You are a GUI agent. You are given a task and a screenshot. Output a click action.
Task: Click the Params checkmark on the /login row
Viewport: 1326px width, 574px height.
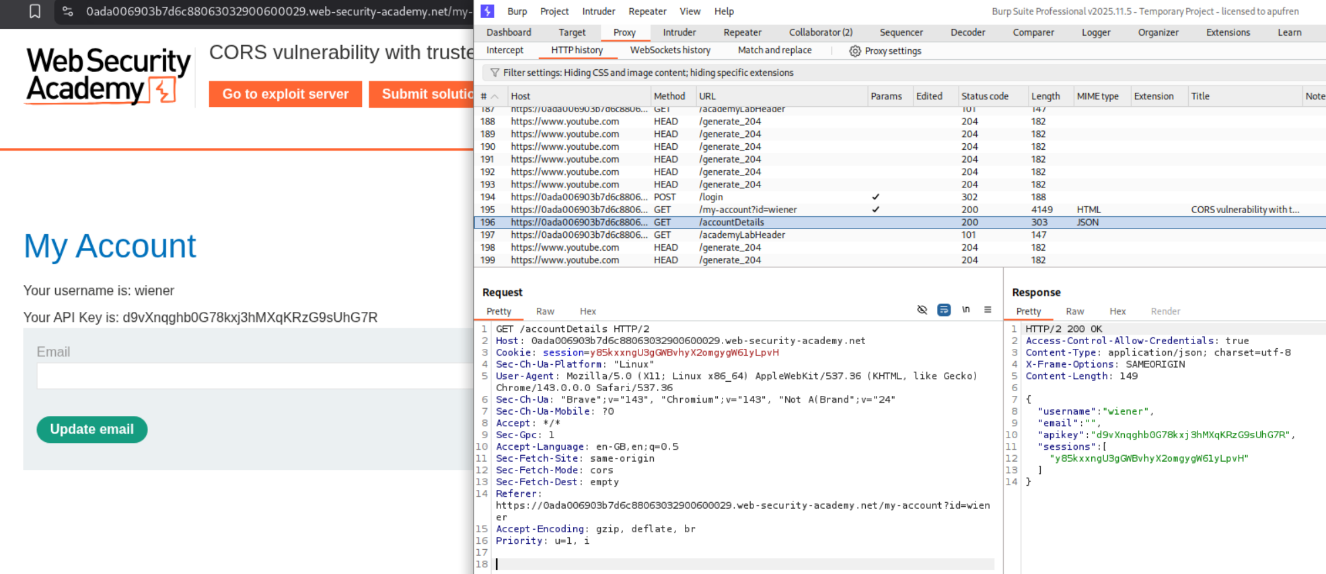click(x=875, y=197)
